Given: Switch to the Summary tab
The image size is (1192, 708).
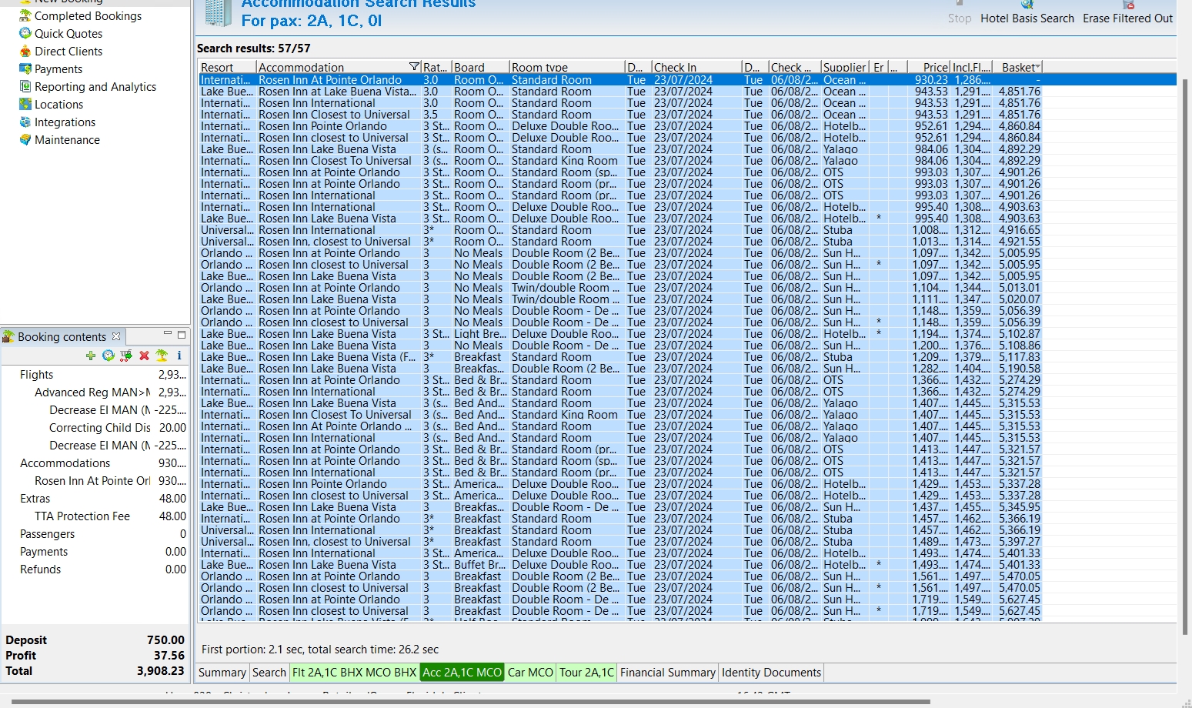Looking at the screenshot, I should coord(222,673).
